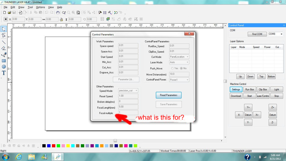This screenshot has width=286, height=161.
Task: Select the Text tool in left toolbar
Action: pyautogui.click(x=4, y=73)
